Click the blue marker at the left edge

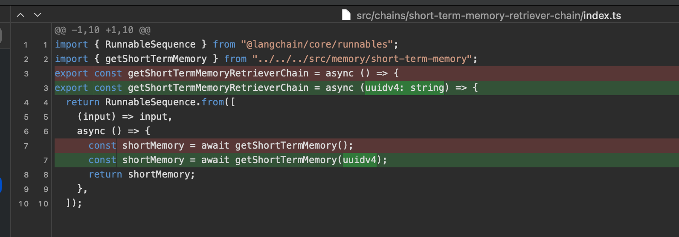click(1, 185)
